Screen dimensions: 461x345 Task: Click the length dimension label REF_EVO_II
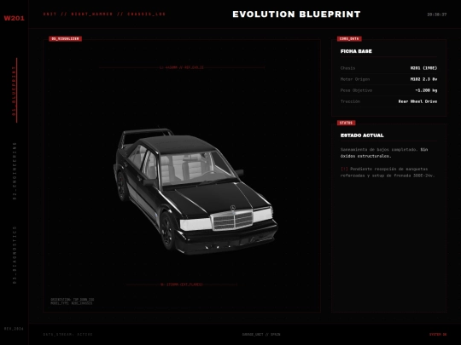coord(182,67)
